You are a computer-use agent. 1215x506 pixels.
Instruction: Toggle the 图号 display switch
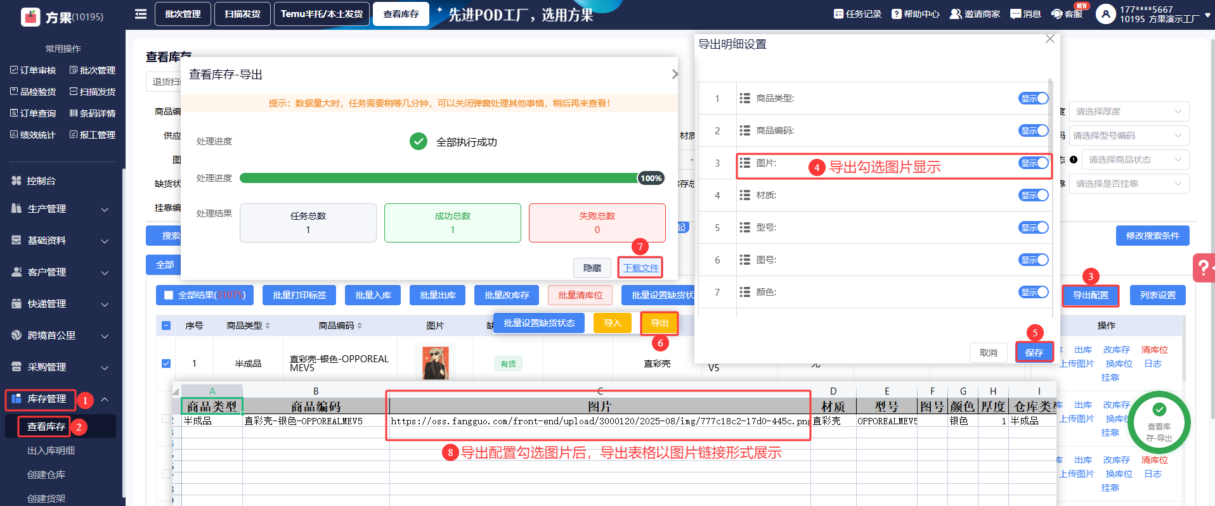[x=1033, y=260]
